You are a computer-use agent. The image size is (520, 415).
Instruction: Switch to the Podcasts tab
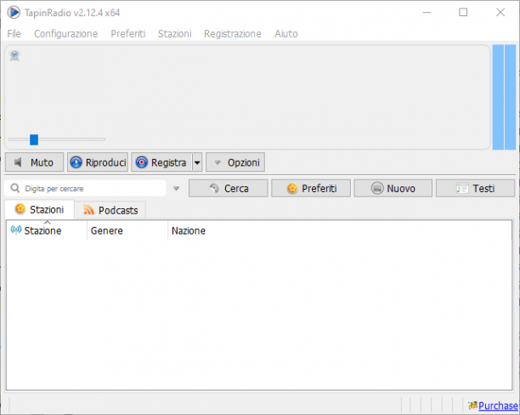click(110, 210)
